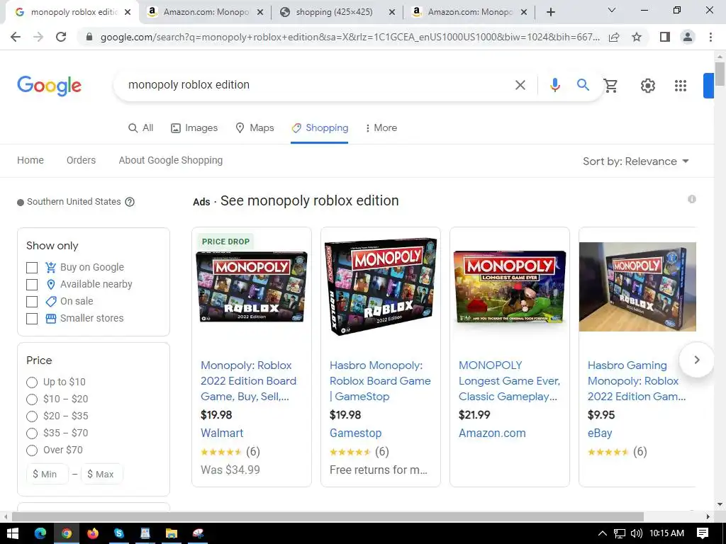726x544 pixels.
Task: Open Hasbro Monopoly Roblox GameStop listing
Action: click(x=380, y=380)
